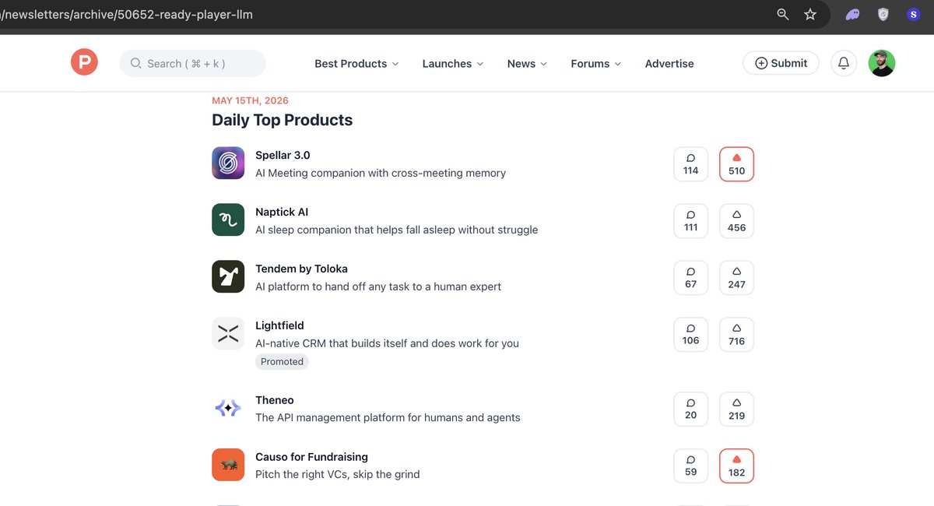Screen dimensions: 934x506
Task: Open the Spellar 3.0 title link
Action: 283,155
